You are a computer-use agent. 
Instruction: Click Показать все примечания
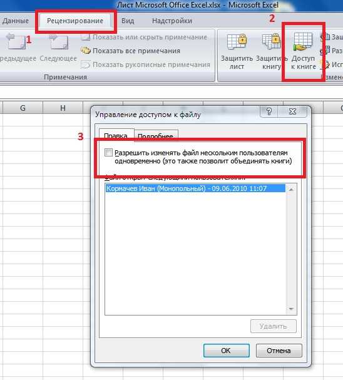(131, 51)
